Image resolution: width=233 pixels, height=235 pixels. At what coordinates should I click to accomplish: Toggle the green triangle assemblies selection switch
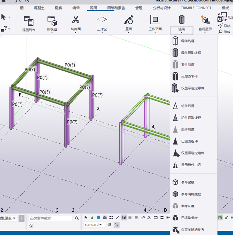pyautogui.click(x=92, y=218)
